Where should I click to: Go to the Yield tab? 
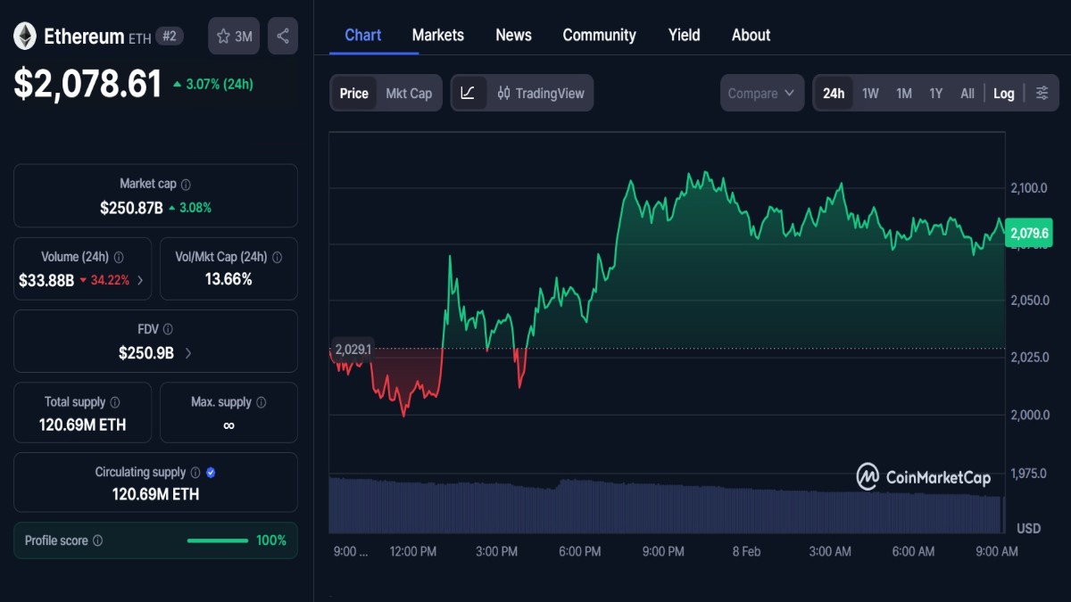[x=684, y=35]
